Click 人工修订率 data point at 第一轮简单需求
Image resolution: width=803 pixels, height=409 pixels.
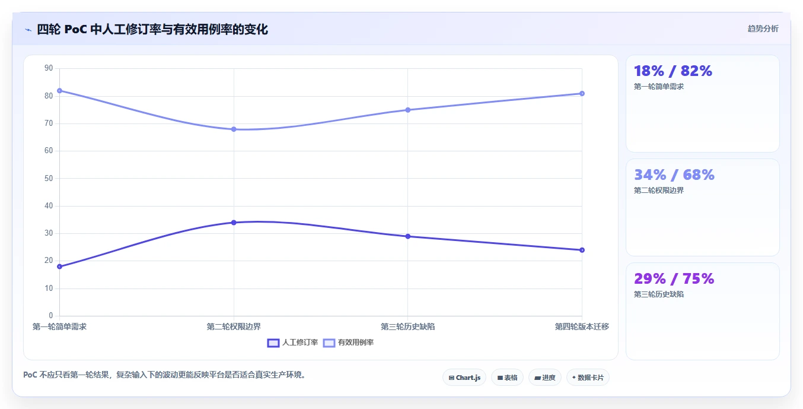(59, 267)
